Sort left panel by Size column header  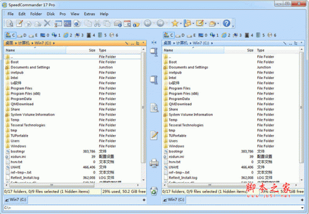tap(81, 50)
